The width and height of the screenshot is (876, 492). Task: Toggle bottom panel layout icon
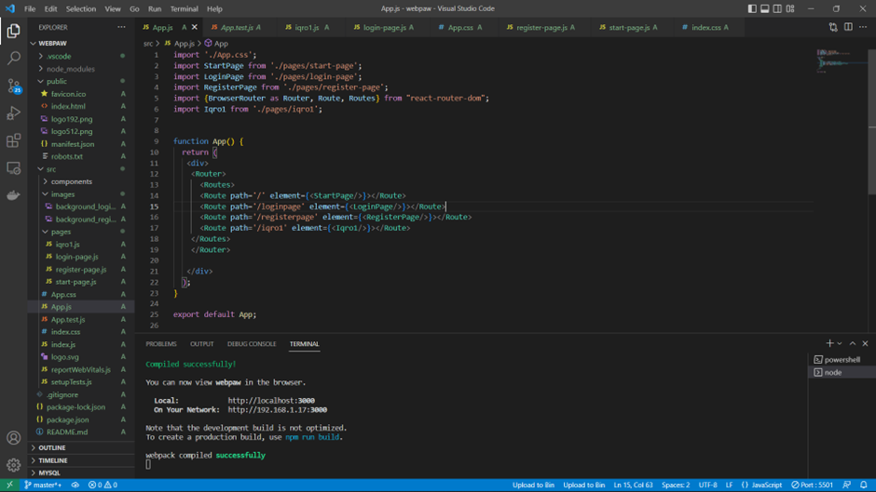coord(765,9)
